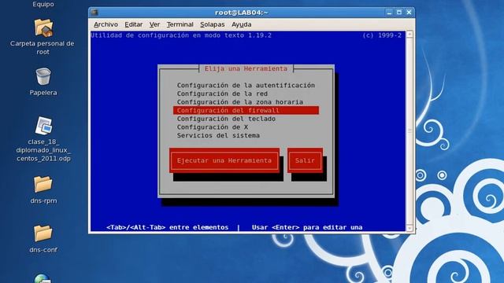Open the Ver menu
This screenshot has width=504, height=283.
click(x=154, y=24)
